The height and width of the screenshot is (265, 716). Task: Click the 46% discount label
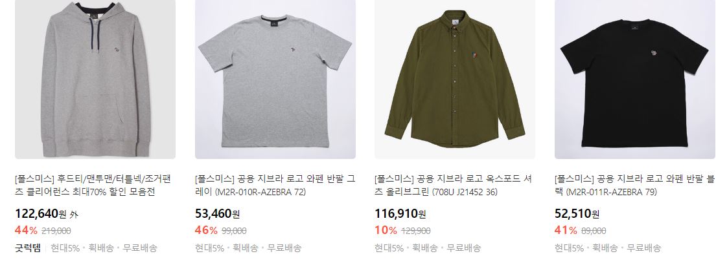207,230
